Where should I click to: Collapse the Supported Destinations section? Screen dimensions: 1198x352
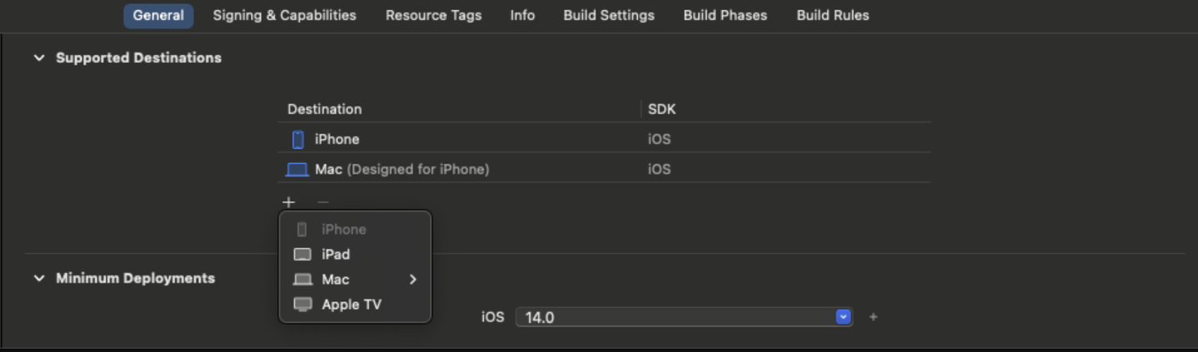coord(39,58)
